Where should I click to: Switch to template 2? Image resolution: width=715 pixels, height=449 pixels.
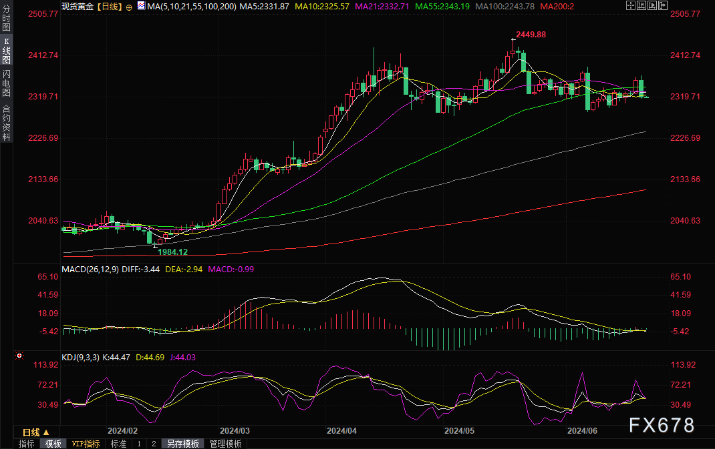tap(153, 444)
